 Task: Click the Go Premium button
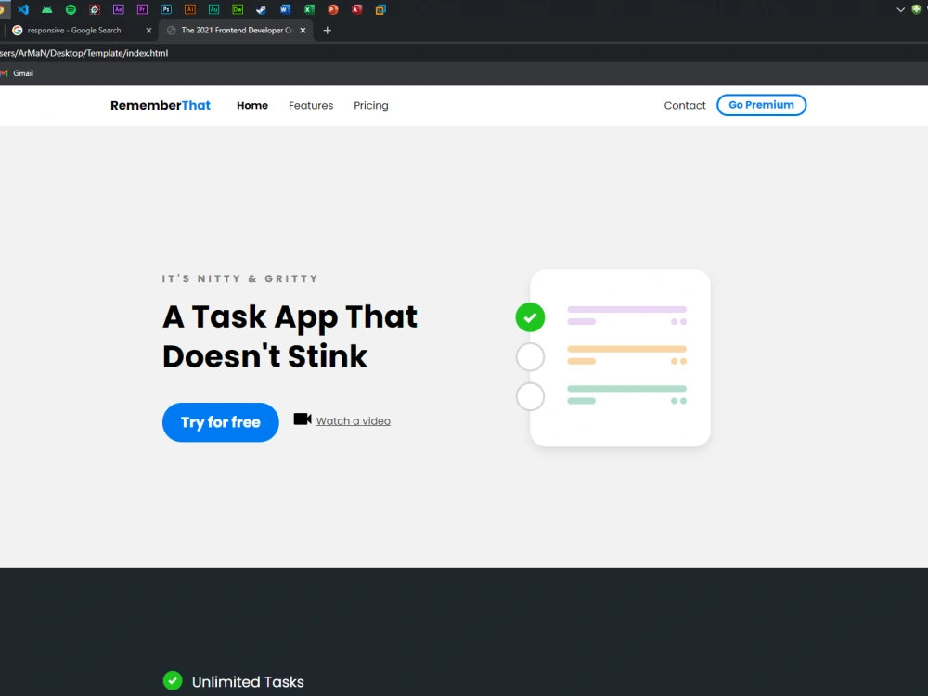pos(761,105)
